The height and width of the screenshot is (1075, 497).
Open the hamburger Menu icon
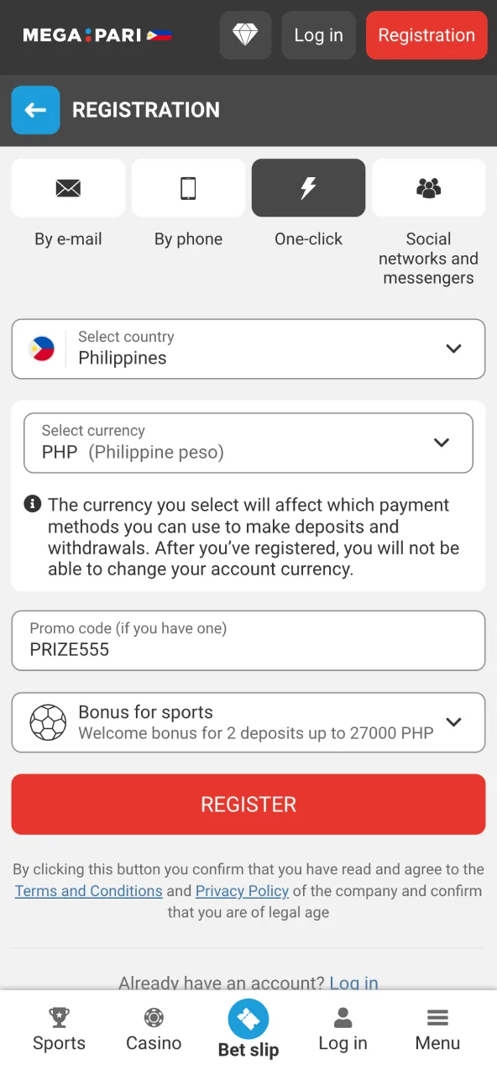pos(437,1017)
